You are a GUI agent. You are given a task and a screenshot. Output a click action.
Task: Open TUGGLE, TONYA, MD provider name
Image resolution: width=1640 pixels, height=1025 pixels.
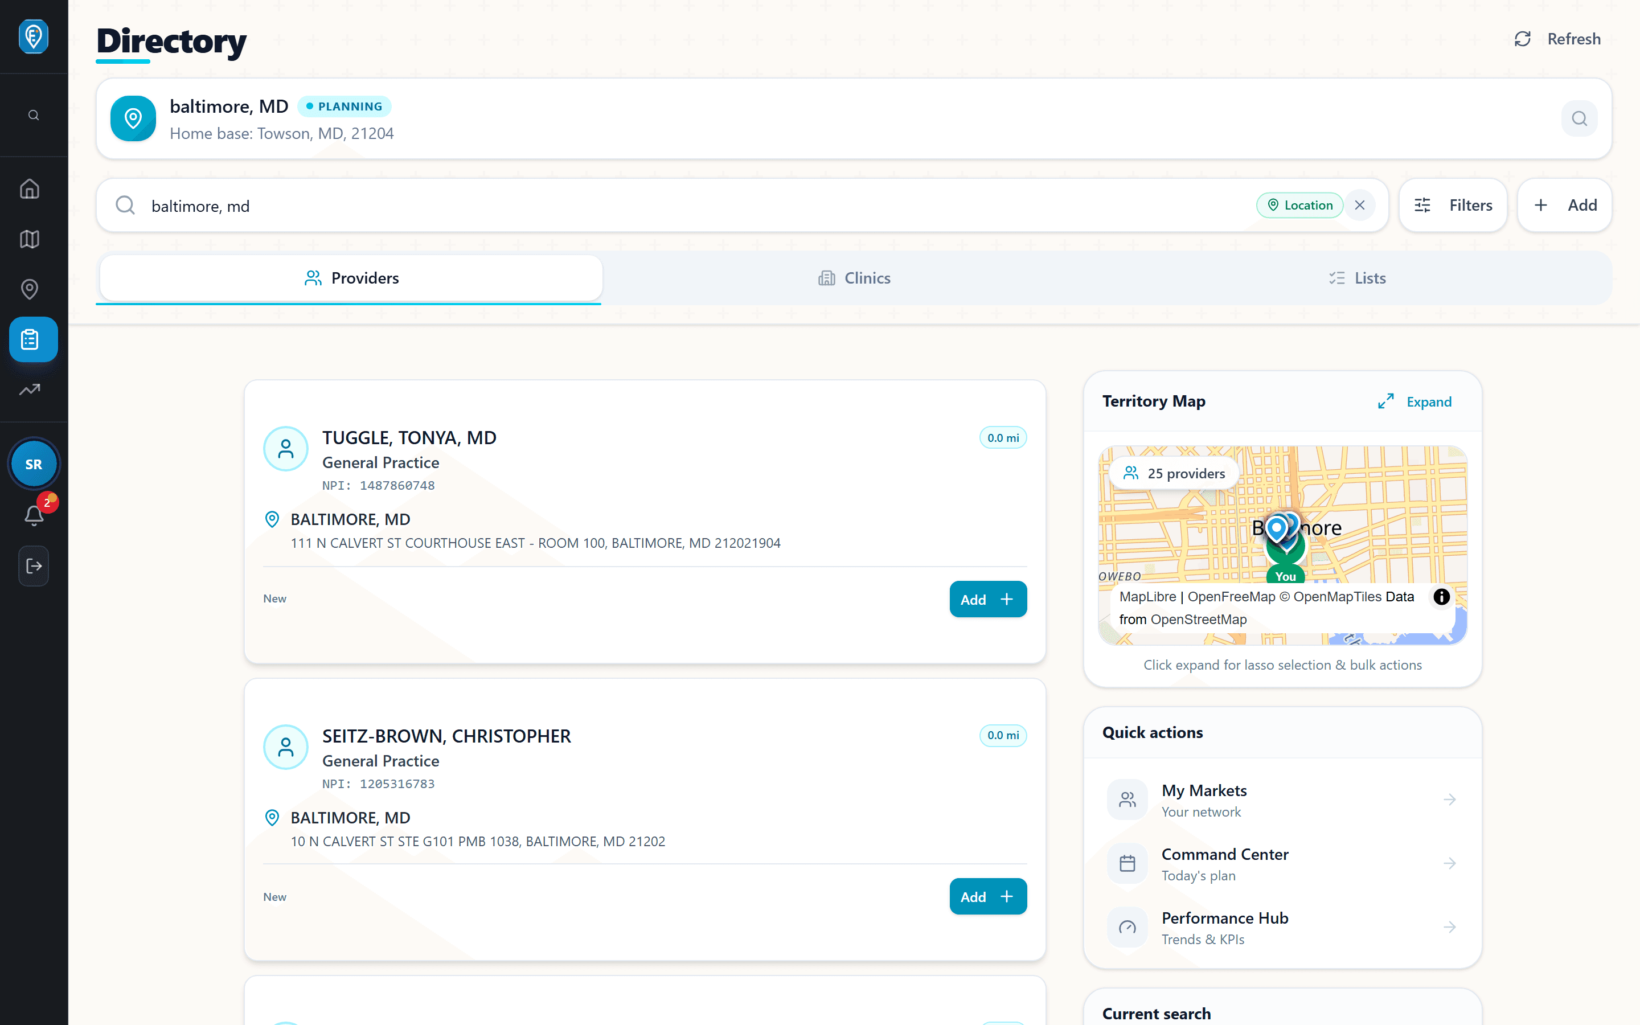coord(409,438)
